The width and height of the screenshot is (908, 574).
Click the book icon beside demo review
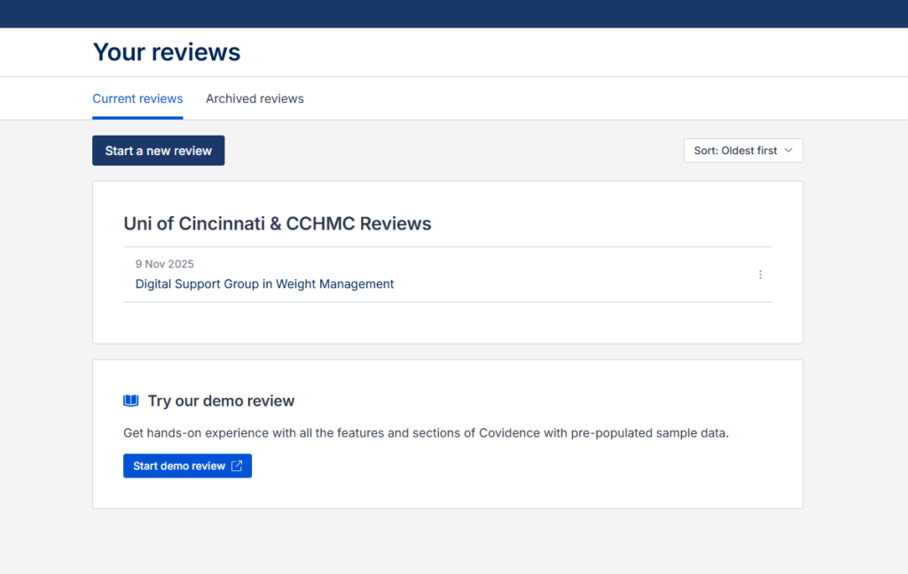tap(131, 401)
